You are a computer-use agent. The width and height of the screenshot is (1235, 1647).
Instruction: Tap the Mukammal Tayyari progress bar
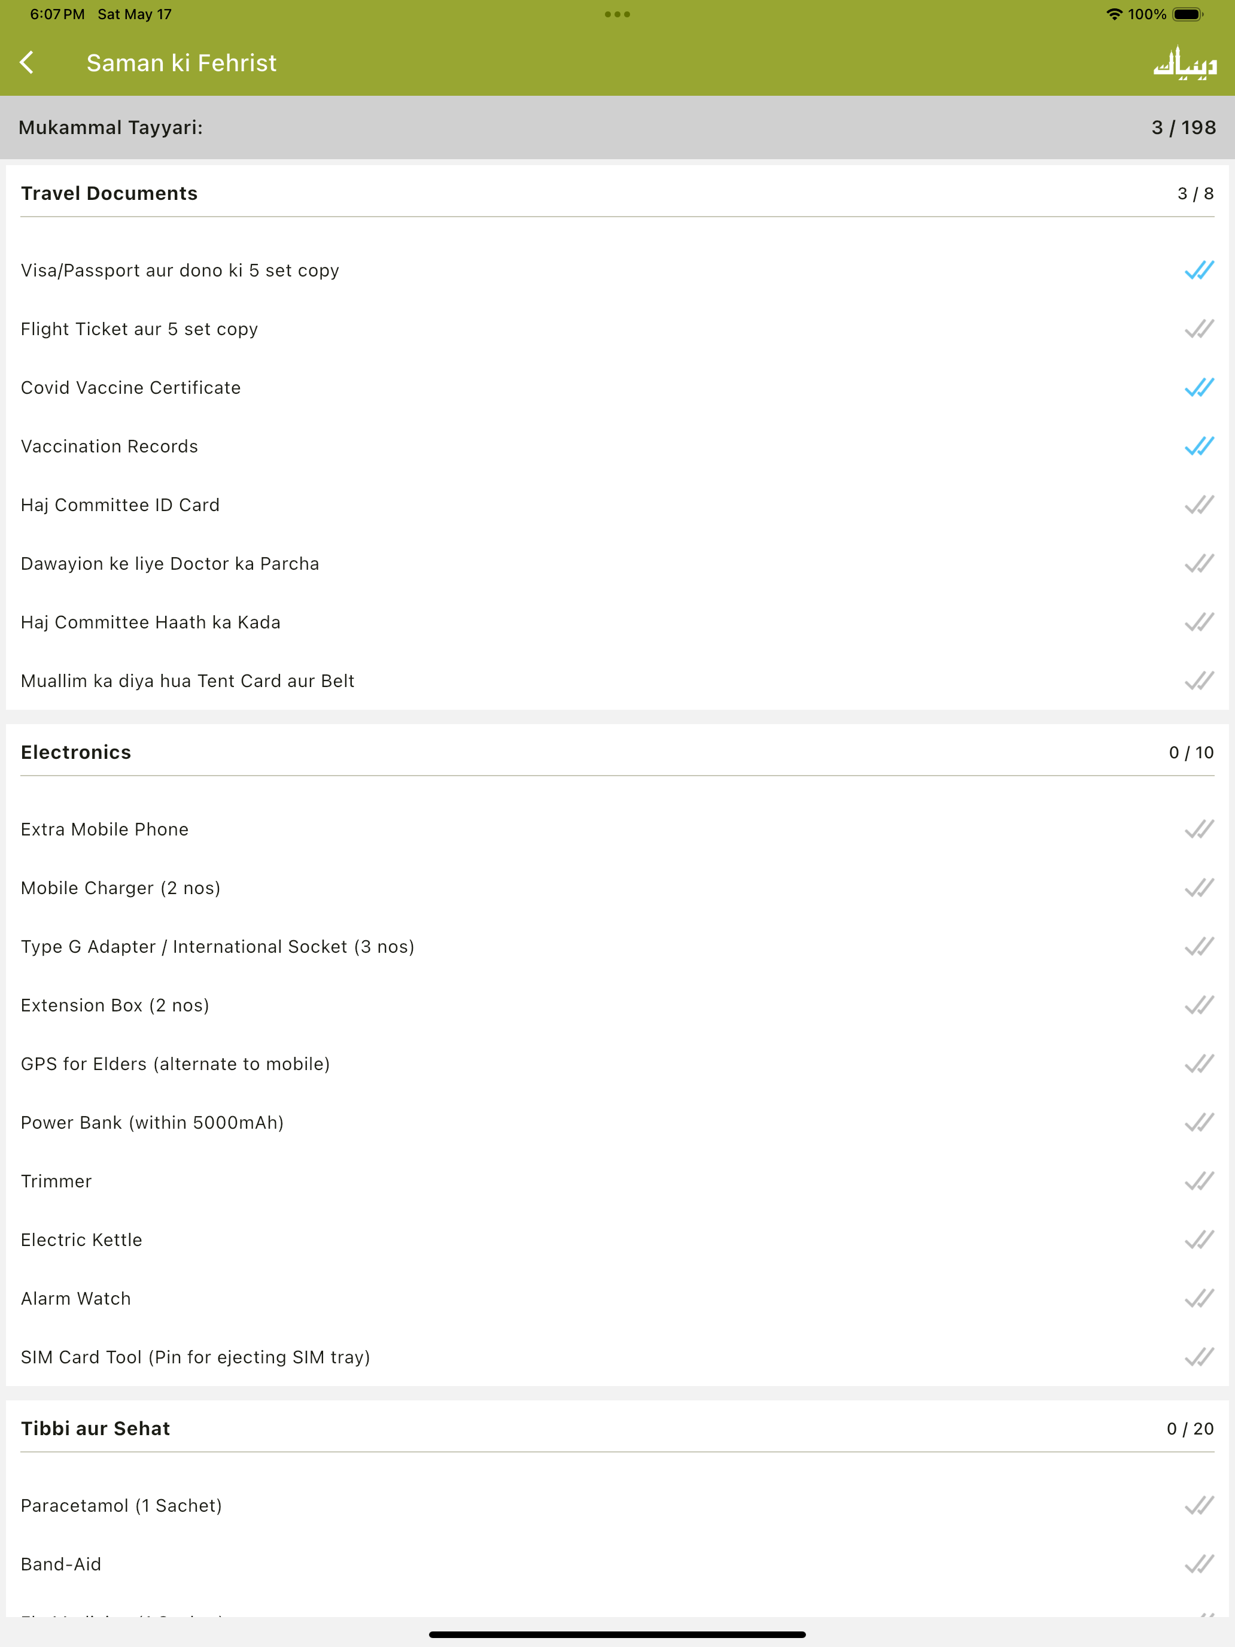click(x=617, y=127)
